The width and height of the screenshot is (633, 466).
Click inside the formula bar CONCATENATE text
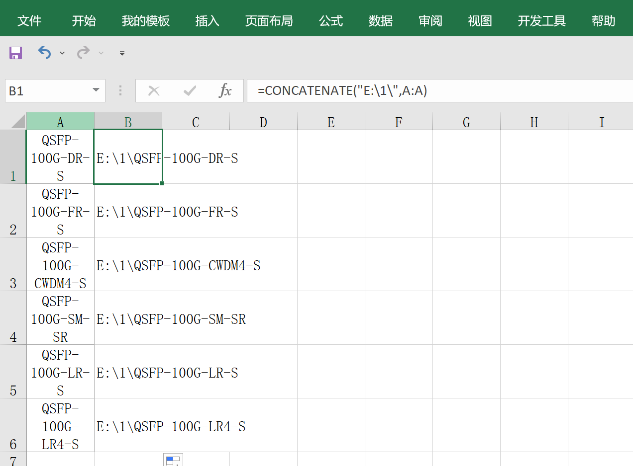[342, 91]
